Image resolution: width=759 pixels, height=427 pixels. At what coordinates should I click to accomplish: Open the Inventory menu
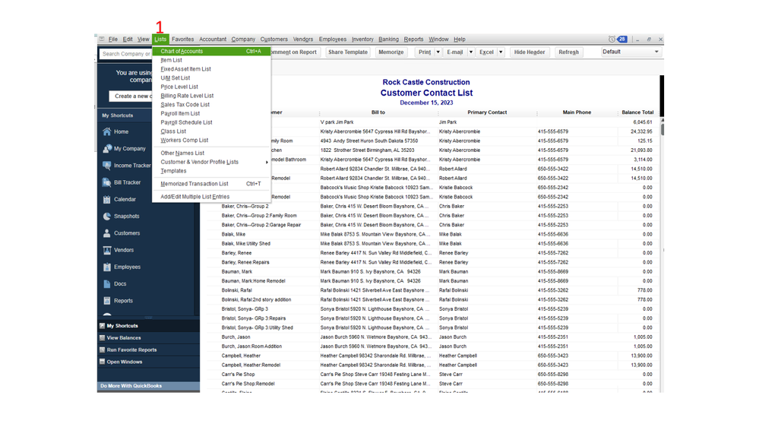pyautogui.click(x=362, y=40)
